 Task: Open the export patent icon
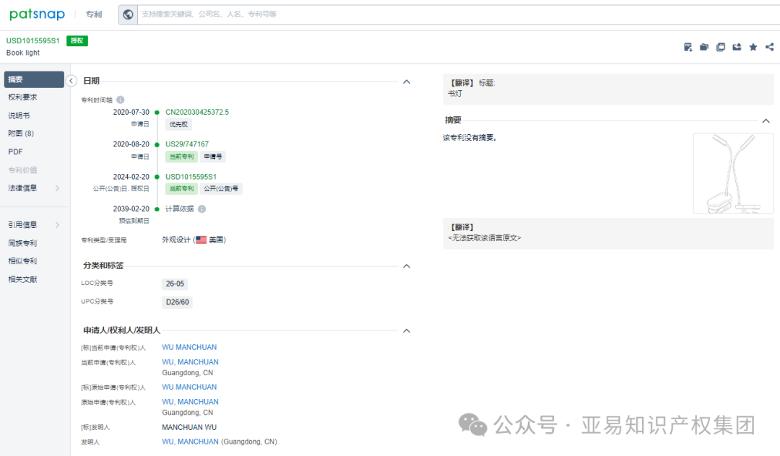tap(737, 46)
